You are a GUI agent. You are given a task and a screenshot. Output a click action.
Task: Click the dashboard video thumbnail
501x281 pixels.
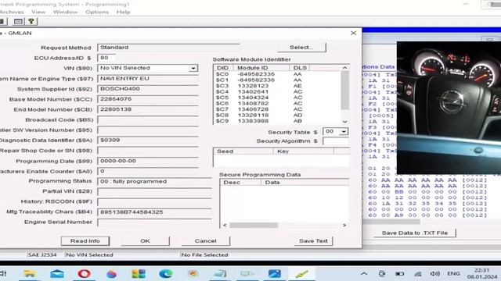[x=449, y=108]
